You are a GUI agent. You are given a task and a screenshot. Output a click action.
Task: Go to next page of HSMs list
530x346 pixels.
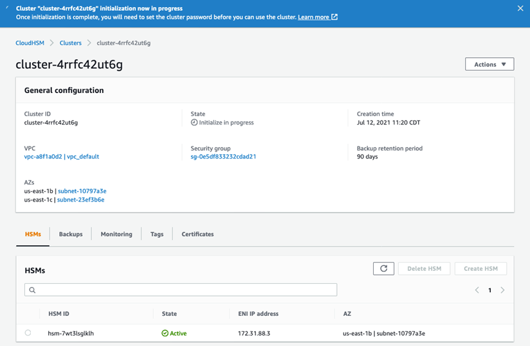[502, 290]
